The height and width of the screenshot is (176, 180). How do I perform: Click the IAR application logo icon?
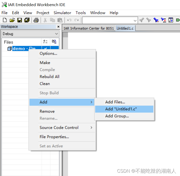(4, 5)
